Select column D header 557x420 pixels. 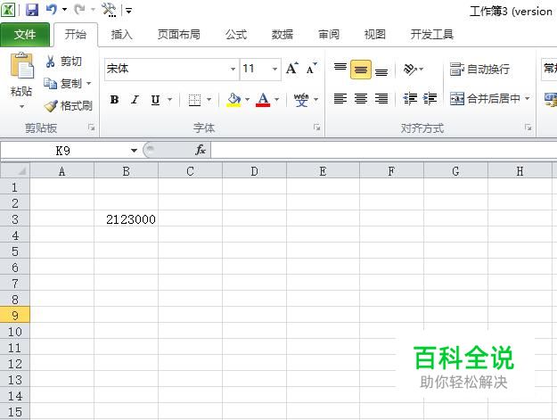click(x=254, y=171)
